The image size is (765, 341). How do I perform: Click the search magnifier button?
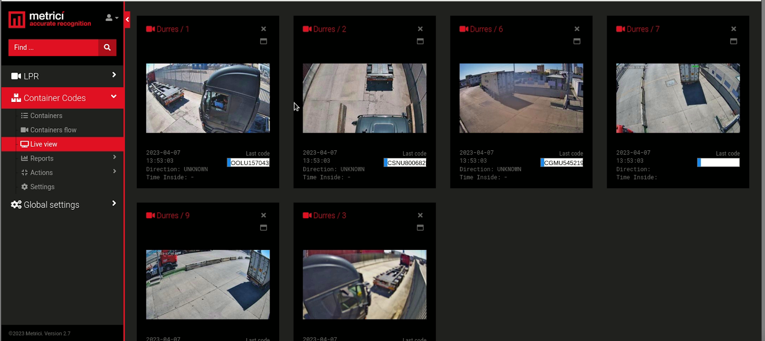point(107,47)
